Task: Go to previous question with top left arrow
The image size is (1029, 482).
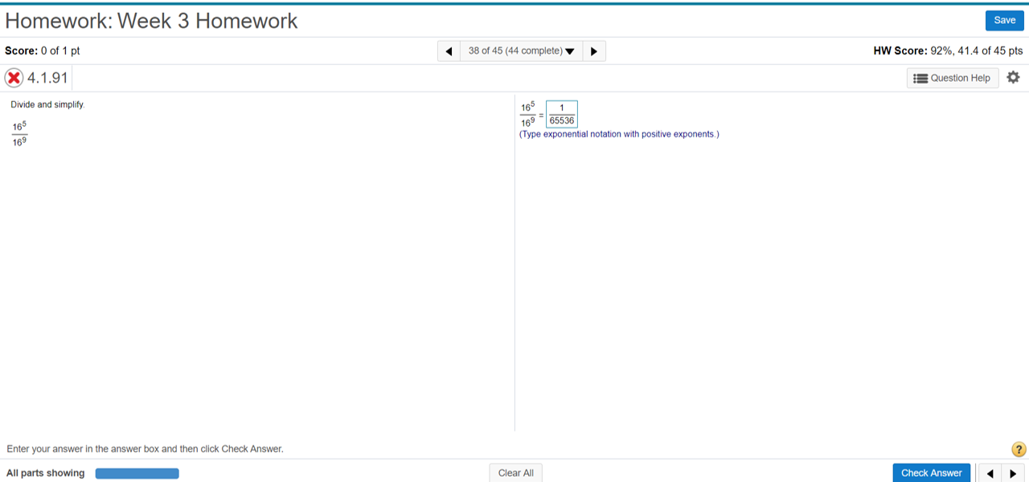Action: click(x=449, y=51)
